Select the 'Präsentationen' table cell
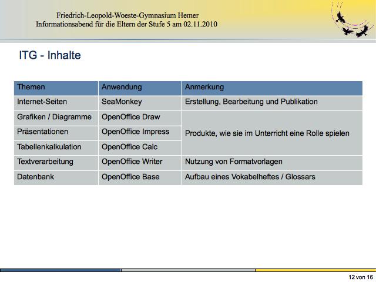Viewport: 376px width, 282px height. point(56,132)
